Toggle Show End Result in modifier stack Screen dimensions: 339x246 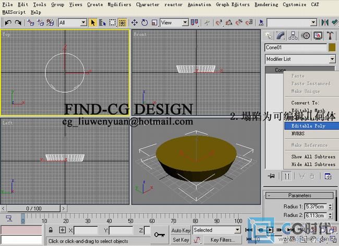287,176
